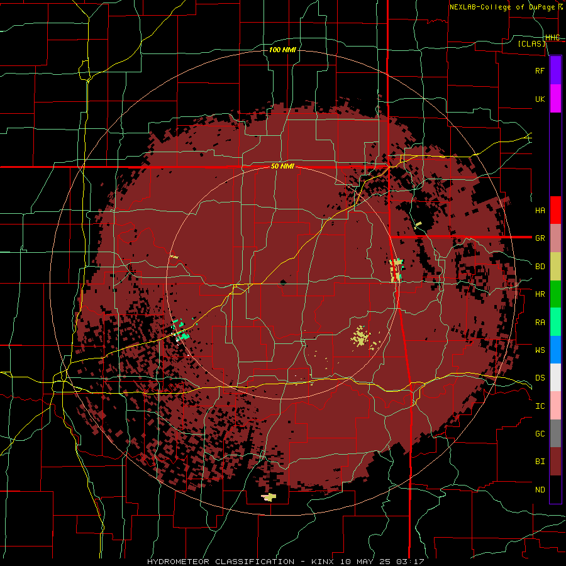566x566 pixels.
Task: Click the HA red legend swatch
Action: pos(555,210)
